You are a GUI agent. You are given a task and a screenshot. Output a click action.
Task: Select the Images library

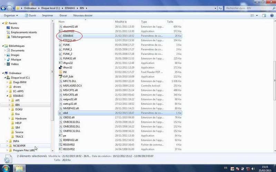15,55
